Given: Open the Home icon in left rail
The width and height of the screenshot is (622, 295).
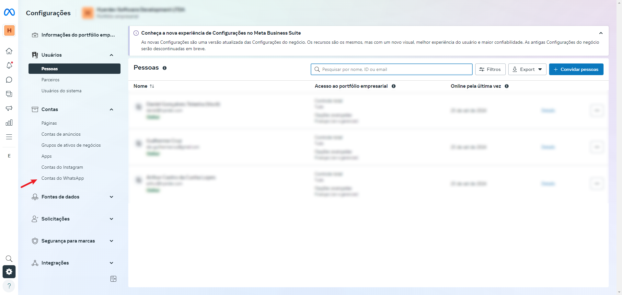Looking at the screenshot, I should coord(9,51).
